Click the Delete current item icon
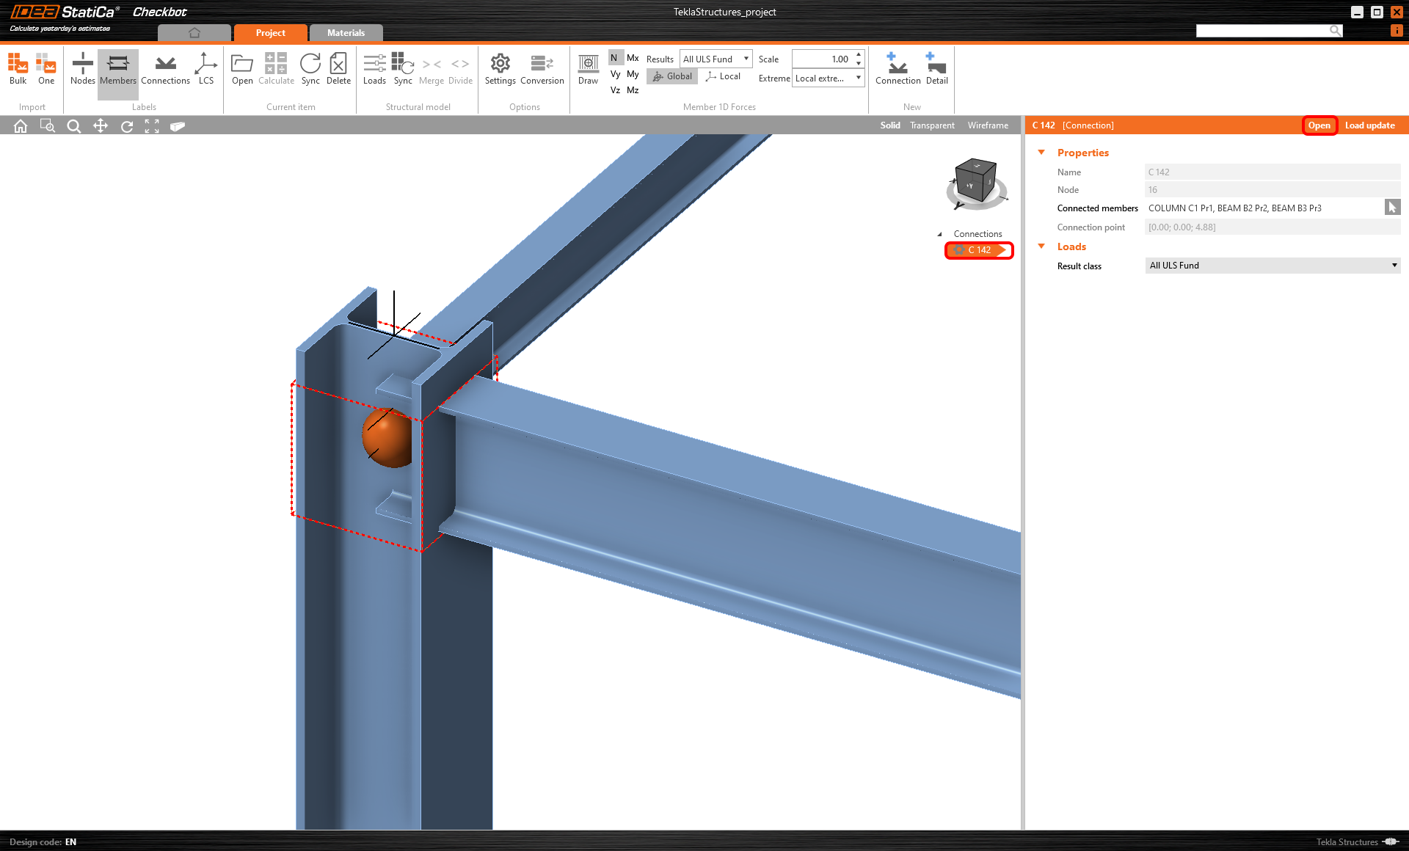1409x851 pixels. (x=338, y=70)
